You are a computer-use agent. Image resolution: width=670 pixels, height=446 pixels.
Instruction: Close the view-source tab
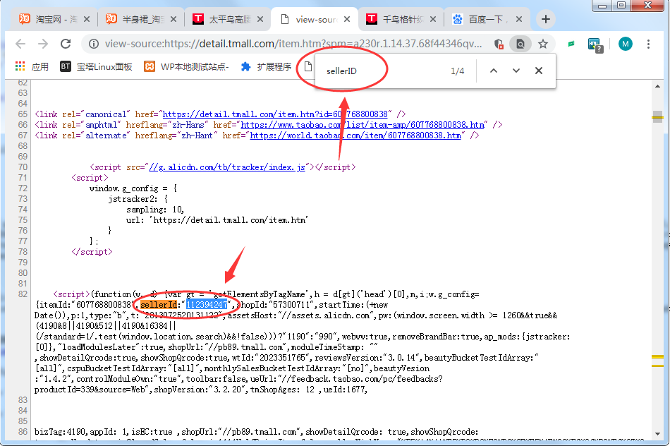point(347,19)
